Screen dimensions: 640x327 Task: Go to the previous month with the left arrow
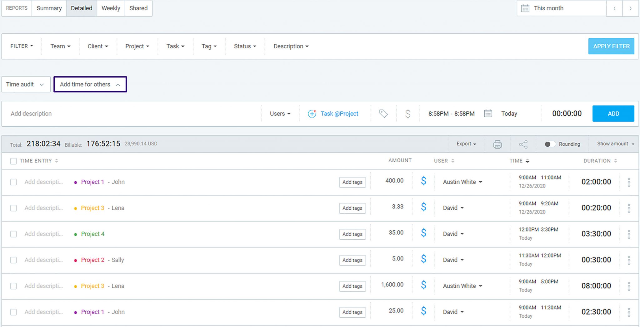tap(614, 8)
